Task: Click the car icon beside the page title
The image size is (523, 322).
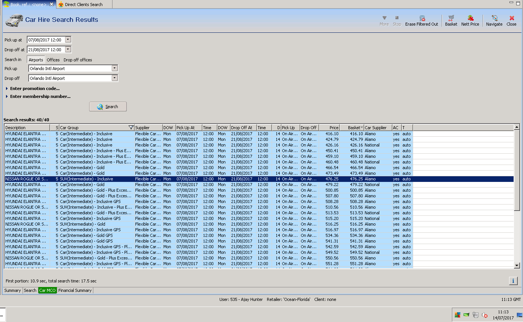Action: (14, 20)
